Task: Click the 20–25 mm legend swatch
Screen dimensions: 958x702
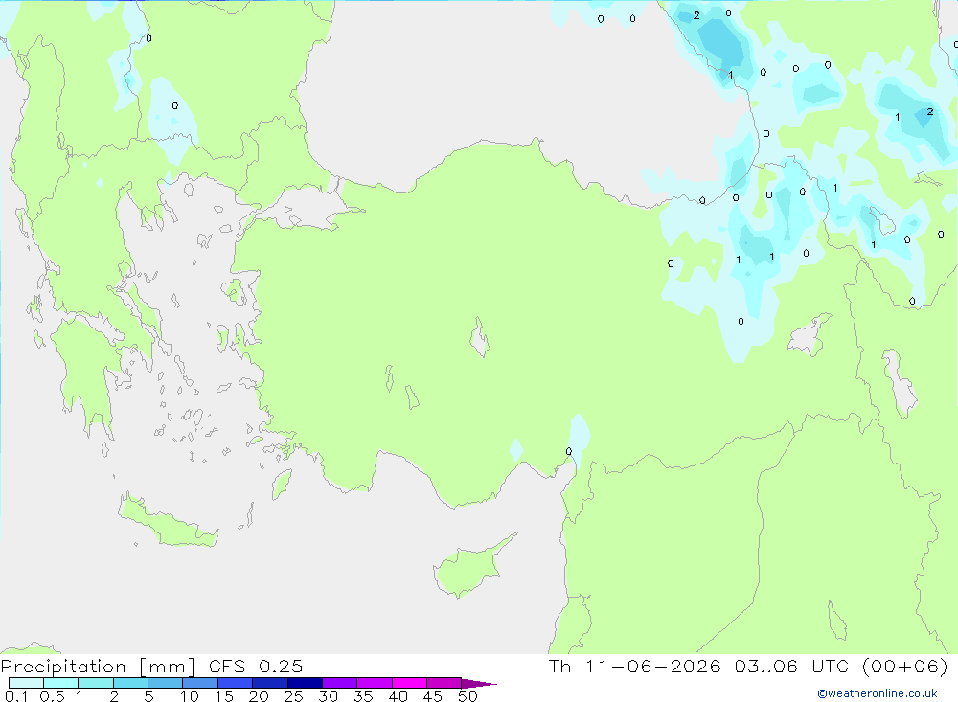Action: tap(269, 683)
